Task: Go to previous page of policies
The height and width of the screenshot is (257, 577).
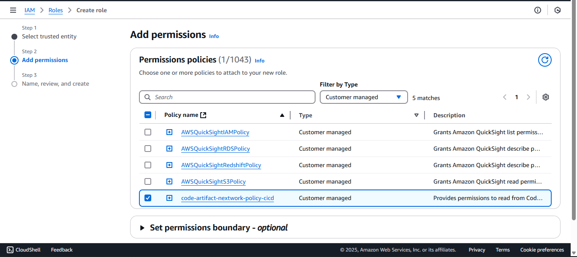Action: [504, 97]
